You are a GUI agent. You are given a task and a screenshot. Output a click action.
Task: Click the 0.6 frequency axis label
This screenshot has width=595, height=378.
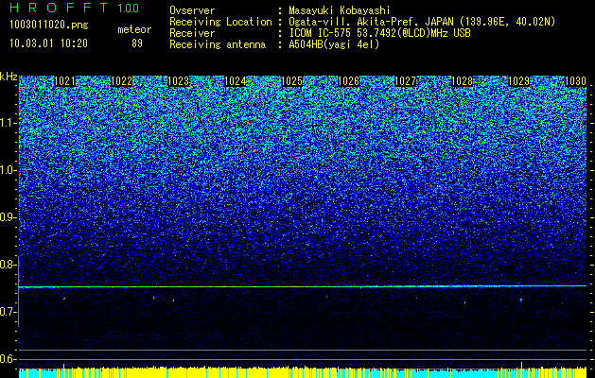[7, 359]
